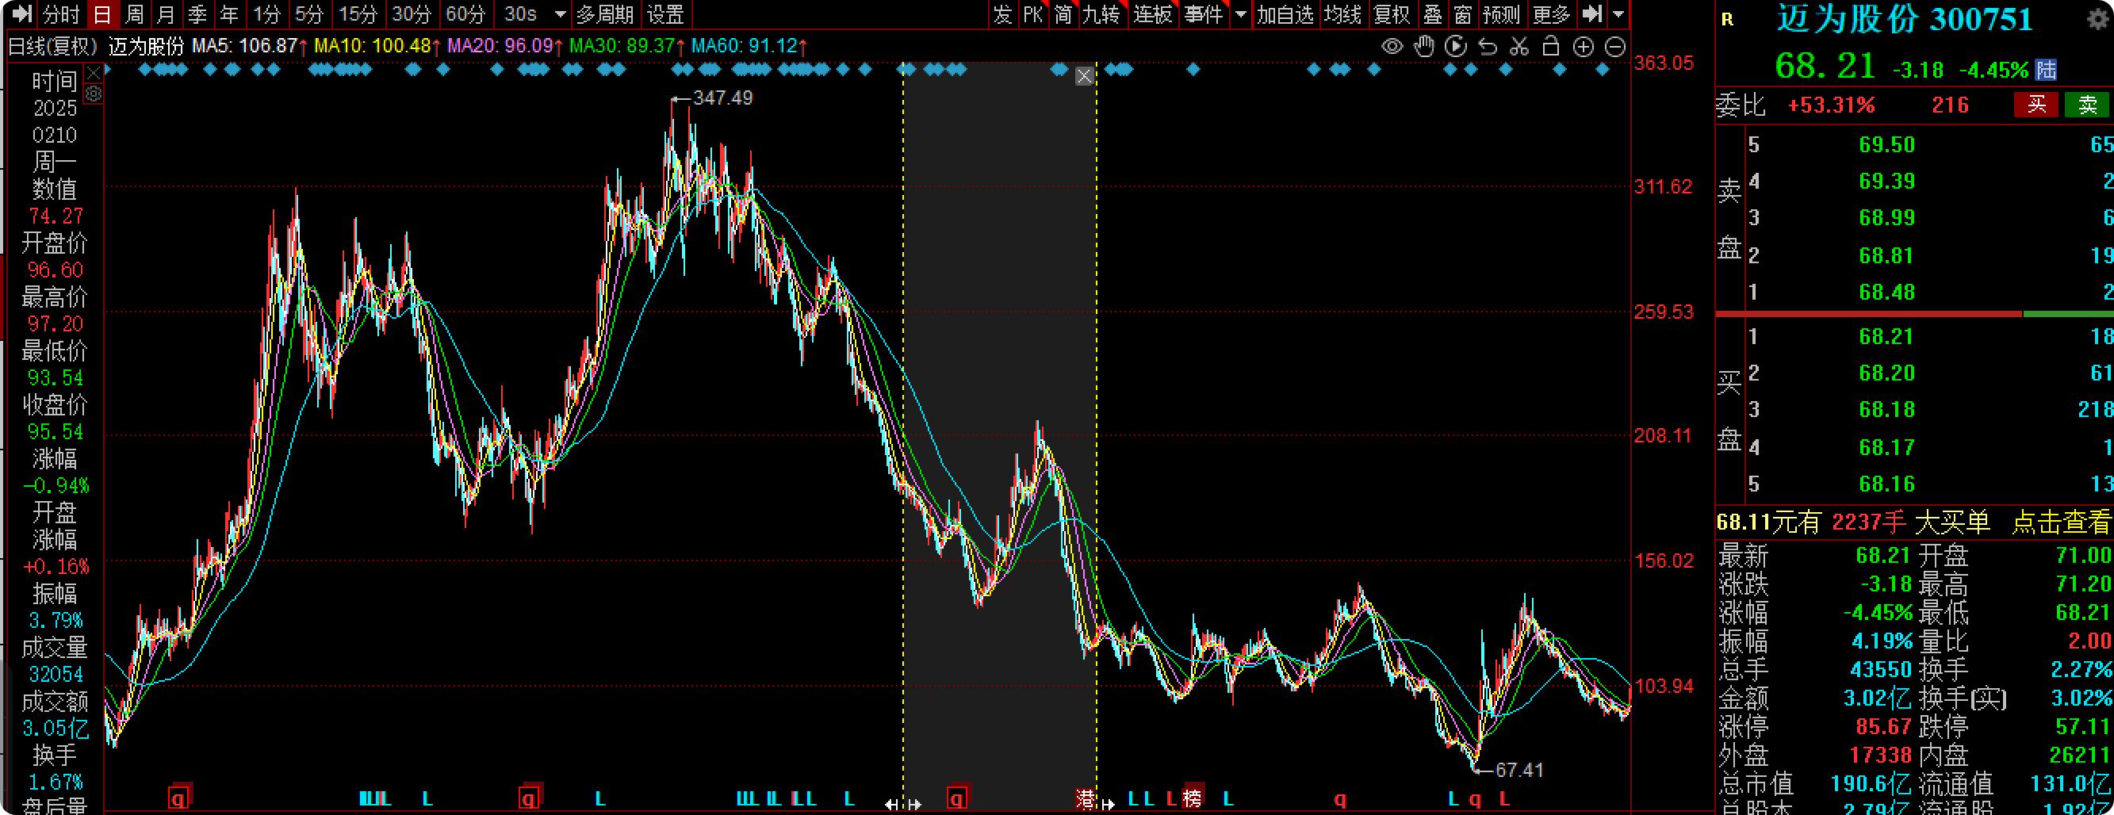
Task: Close the shaded selection range with X
Action: [1084, 76]
